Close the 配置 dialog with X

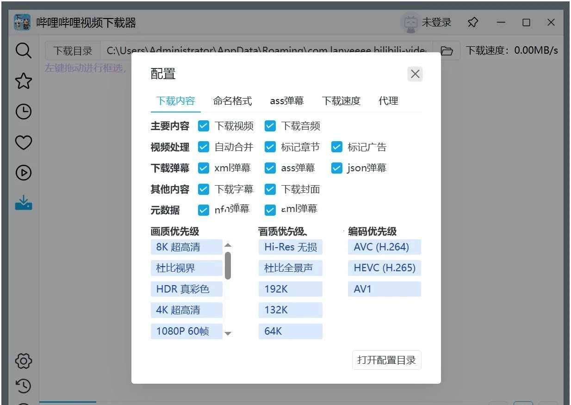tap(415, 74)
